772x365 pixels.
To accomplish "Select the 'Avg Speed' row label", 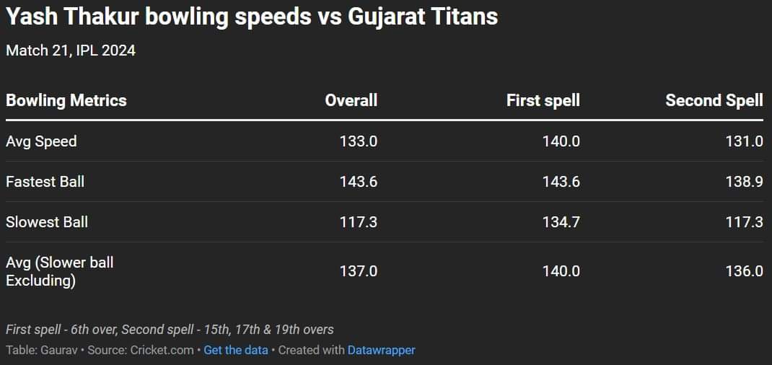I will tap(41, 141).
